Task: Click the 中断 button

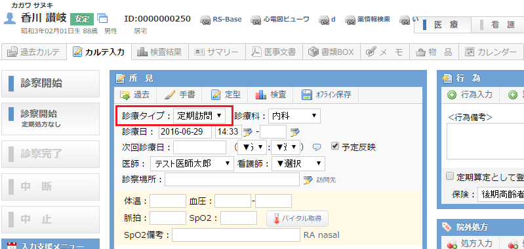Action: point(50,187)
